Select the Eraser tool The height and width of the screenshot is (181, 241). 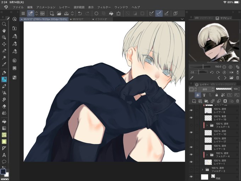tap(4, 106)
